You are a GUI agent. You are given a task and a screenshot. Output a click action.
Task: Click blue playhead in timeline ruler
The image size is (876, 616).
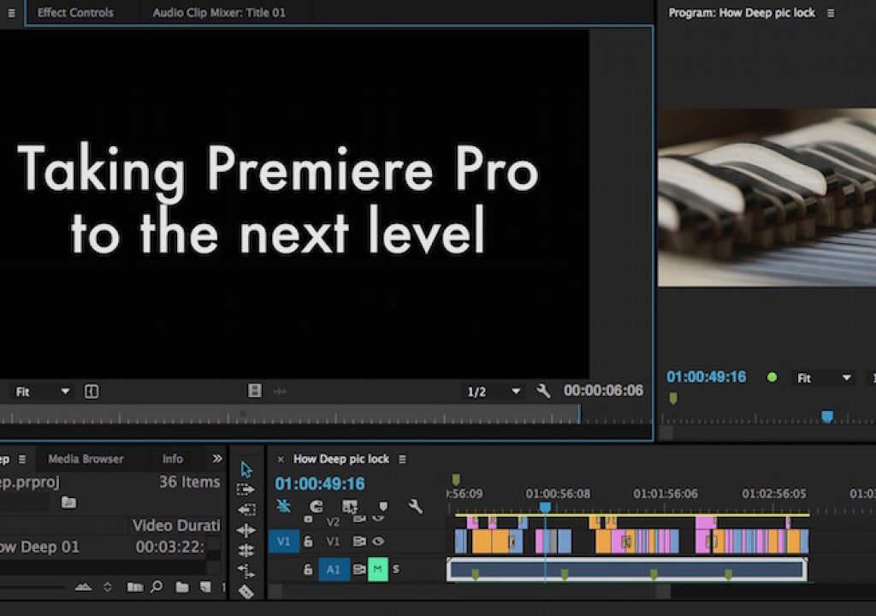coord(545,507)
